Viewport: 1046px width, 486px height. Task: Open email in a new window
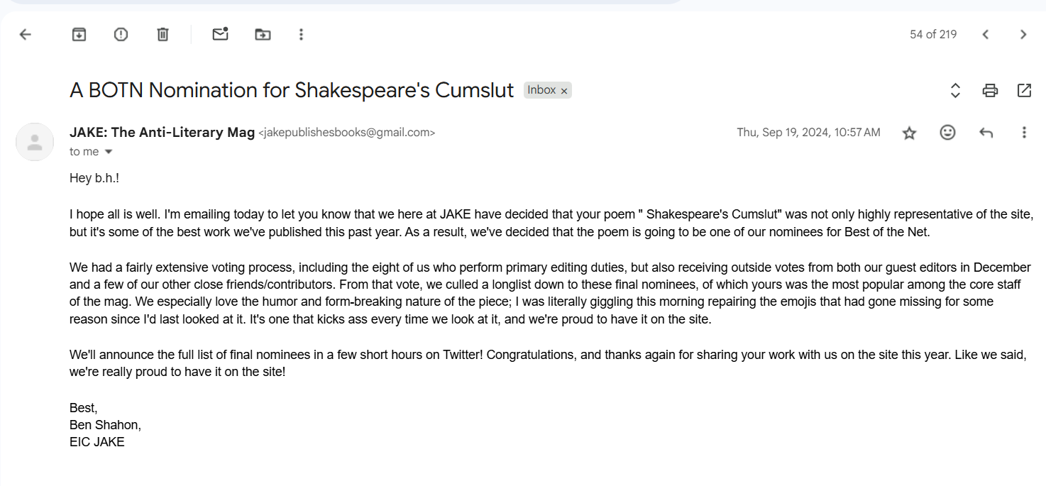coord(1024,90)
